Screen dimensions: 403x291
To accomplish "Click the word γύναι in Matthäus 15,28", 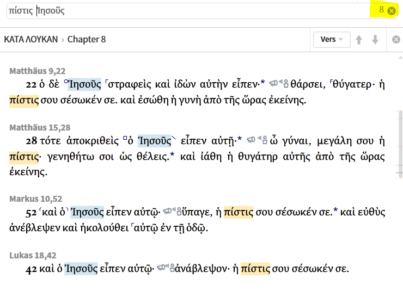I will (296, 141).
